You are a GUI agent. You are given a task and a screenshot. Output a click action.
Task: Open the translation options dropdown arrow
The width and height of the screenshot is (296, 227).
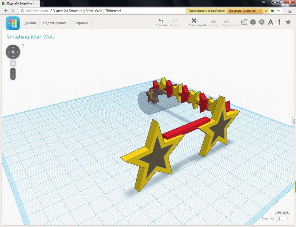pos(260,11)
